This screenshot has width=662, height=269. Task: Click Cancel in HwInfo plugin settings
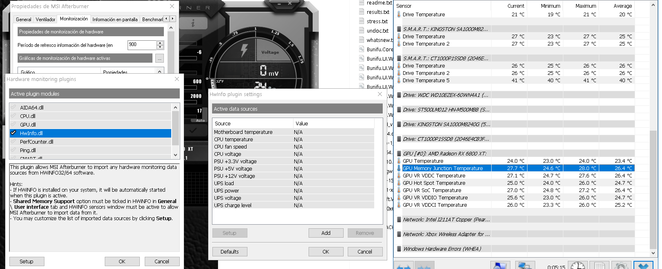point(365,252)
